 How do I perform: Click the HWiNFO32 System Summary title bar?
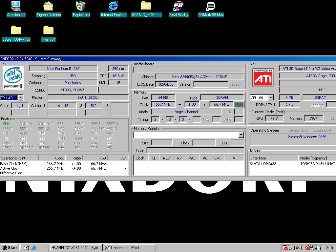pyautogui.click(x=168, y=59)
